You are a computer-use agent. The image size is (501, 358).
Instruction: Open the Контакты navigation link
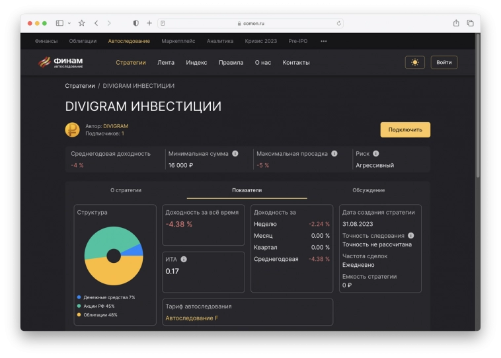tap(296, 63)
